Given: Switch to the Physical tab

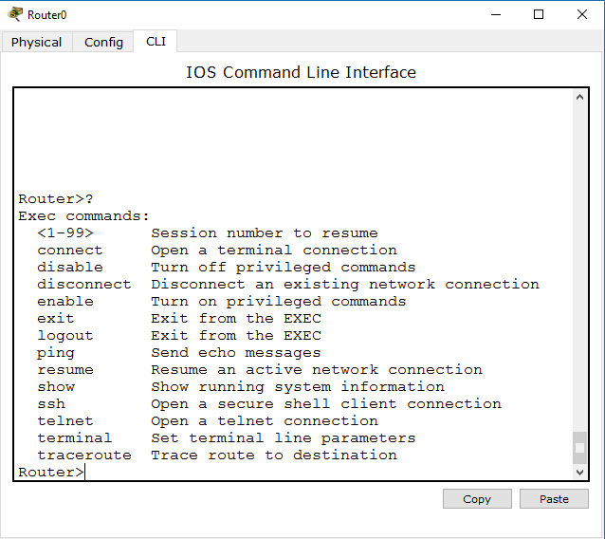Looking at the screenshot, I should 36,42.
